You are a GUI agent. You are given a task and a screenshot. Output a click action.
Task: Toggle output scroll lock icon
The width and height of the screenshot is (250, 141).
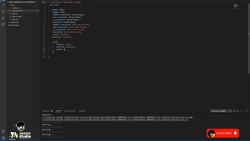(x=238, y=111)
